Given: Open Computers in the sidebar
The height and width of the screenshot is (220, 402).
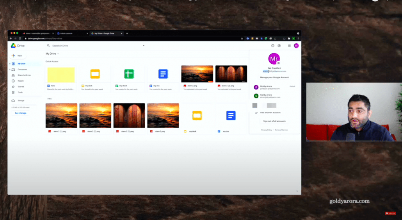Looking at the screenshot, I should [22, 69].
